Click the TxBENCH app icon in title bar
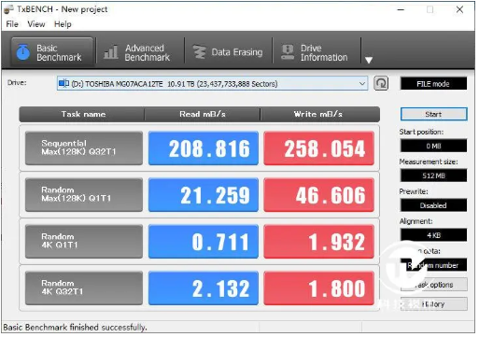Viewport: 479px width, 337px height. click(8, 9)
